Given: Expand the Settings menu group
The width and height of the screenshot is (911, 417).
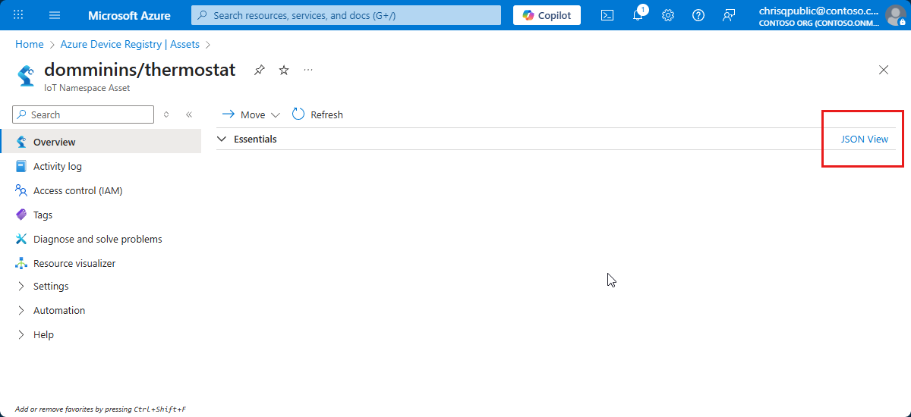Looking at the screenshot, I should [21, 286].
